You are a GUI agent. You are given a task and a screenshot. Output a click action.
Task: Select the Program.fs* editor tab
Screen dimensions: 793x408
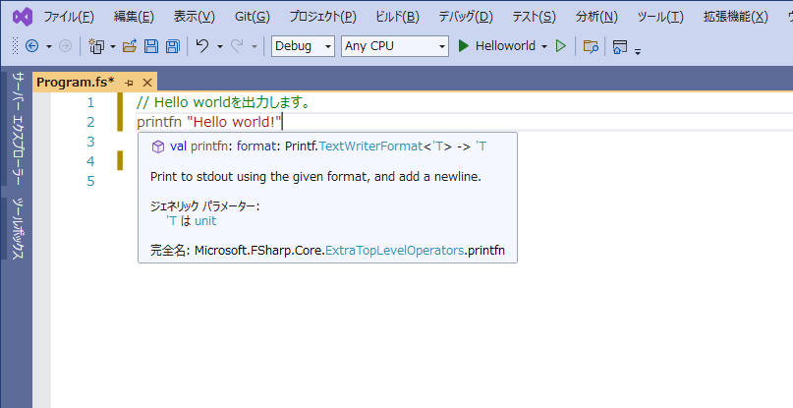[75, 83]
